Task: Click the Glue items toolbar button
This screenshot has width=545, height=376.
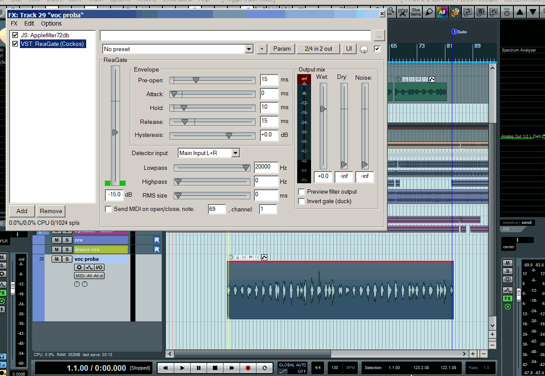Action: pyautogui.click(x=415, y=12)
